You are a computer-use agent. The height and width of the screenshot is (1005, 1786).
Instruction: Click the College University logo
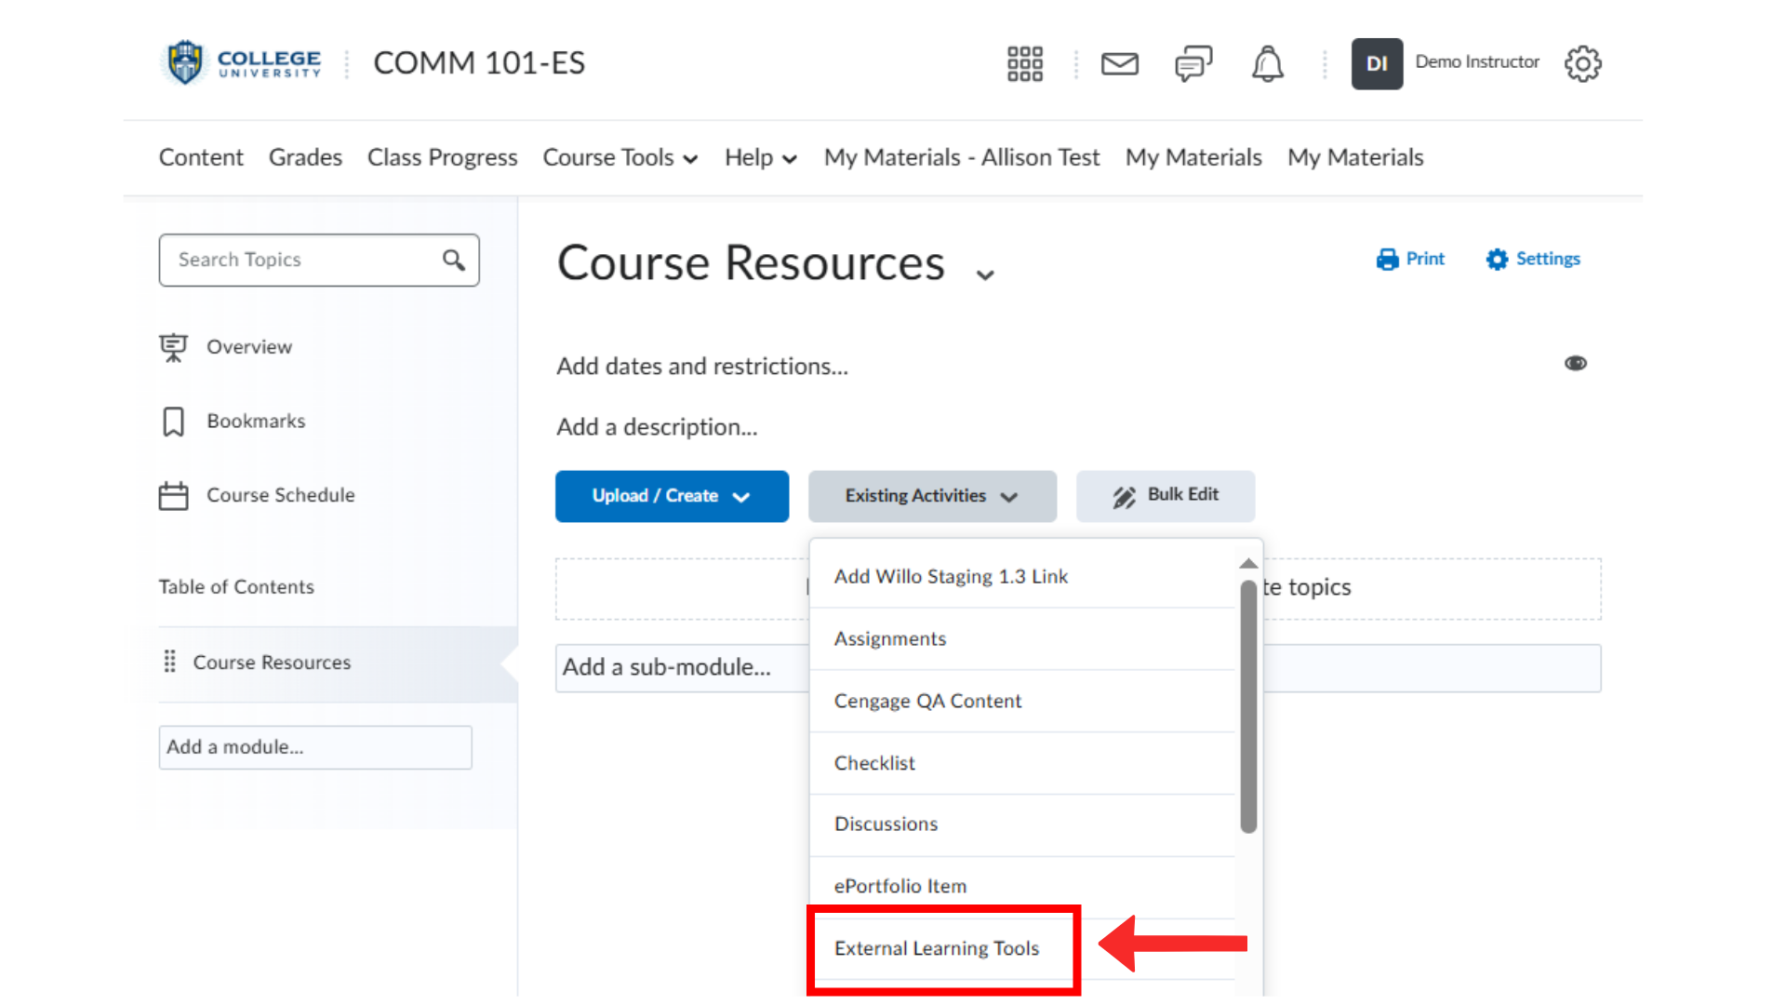click(243, 62)
